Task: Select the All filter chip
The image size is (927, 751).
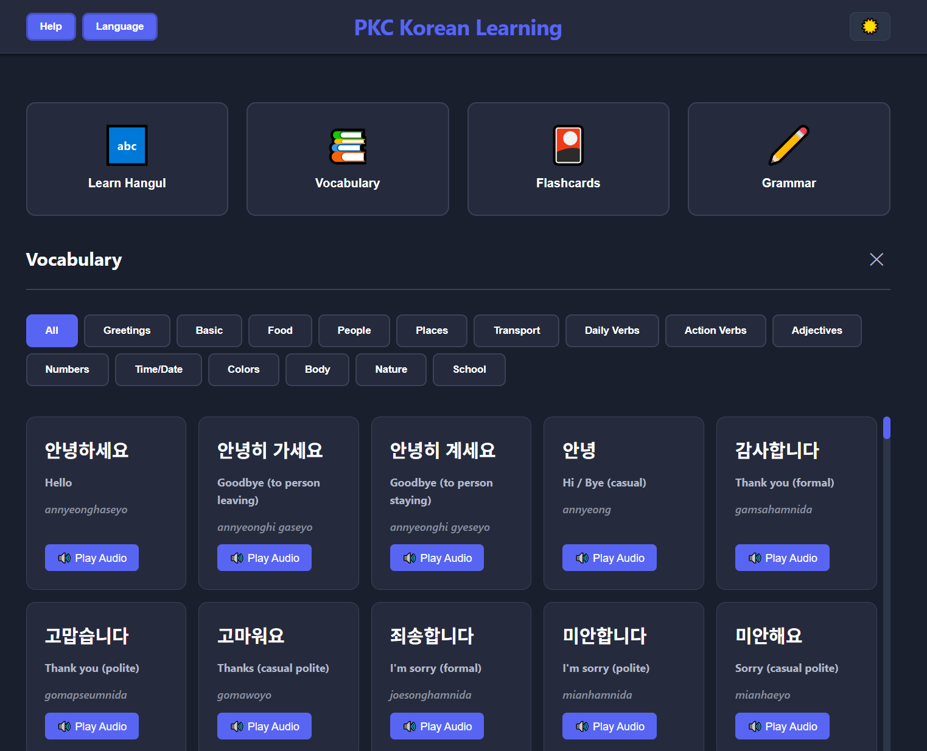Action: [x=52, y=330]
